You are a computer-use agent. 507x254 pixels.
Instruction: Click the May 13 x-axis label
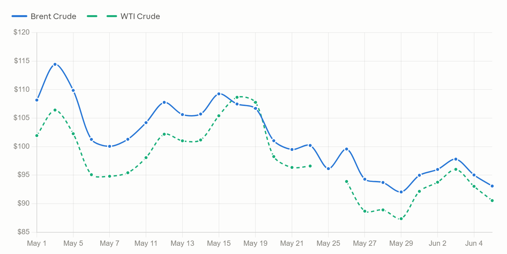(x=182, y=243)
